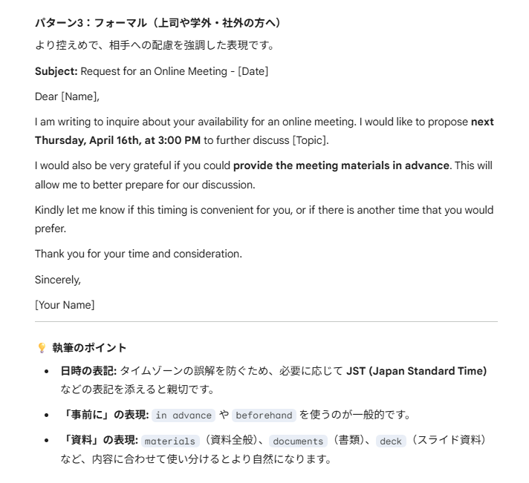Image resolution: width=529 pixels, height=483 pixels.
Task: Click the "Thank you for your time" sentence
Action: click(138, 254)
